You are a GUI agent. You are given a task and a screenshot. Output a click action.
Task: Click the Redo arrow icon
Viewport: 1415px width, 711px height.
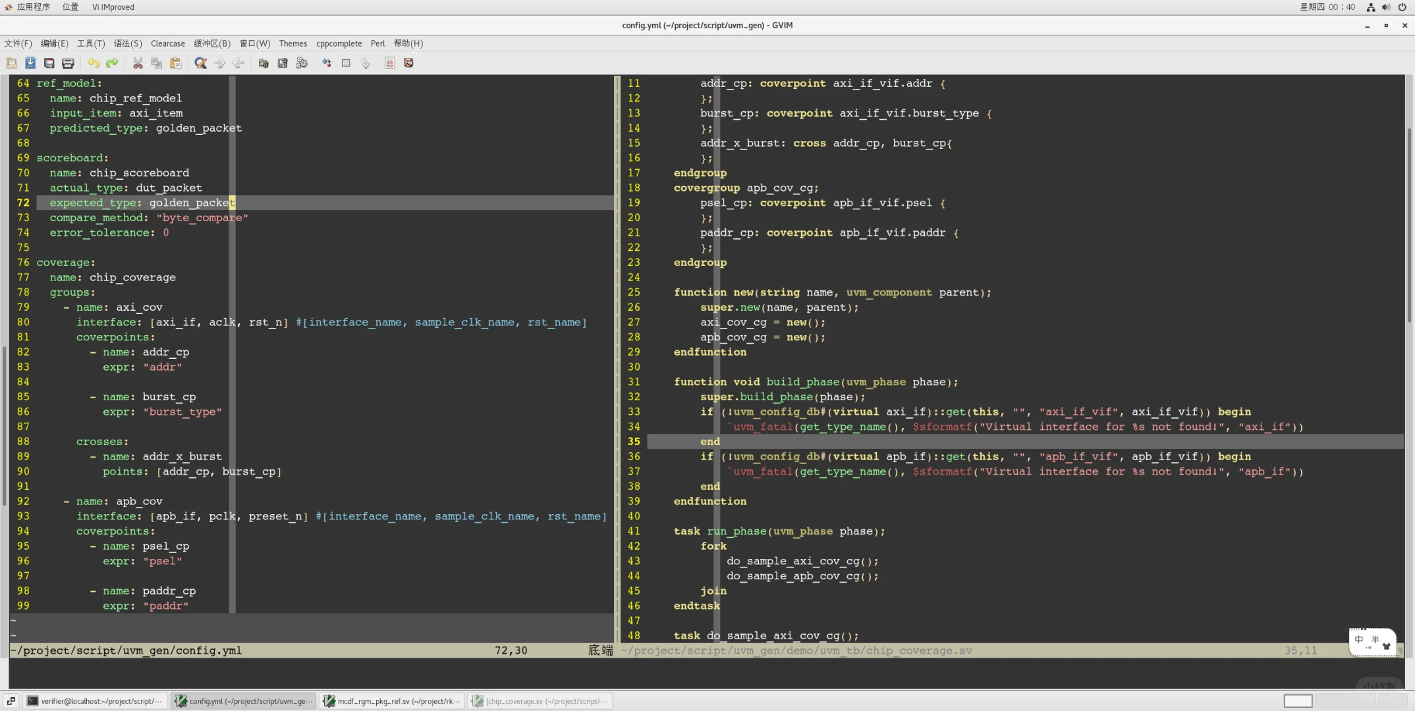coord(113,63)
